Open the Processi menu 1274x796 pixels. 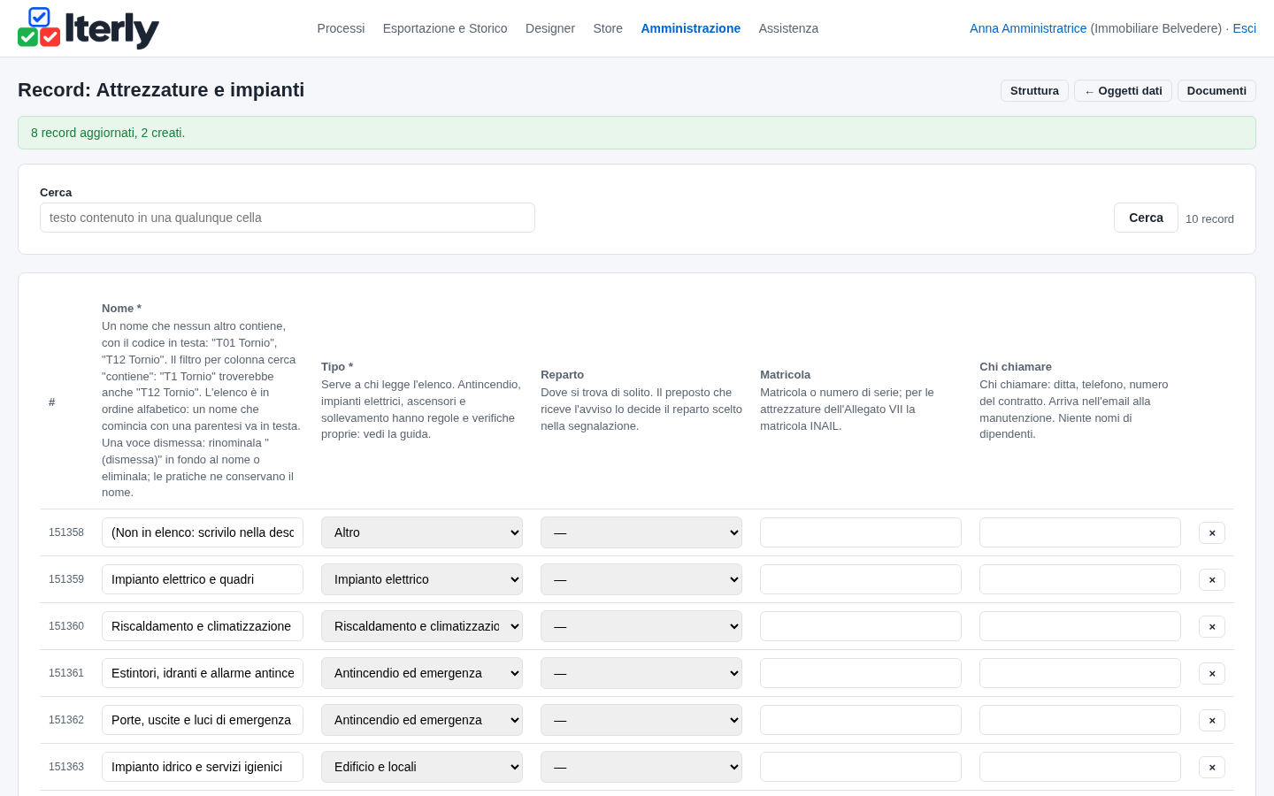coord(341,28)
